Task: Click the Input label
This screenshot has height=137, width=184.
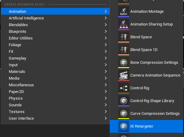Action: [x=13, y=65]
